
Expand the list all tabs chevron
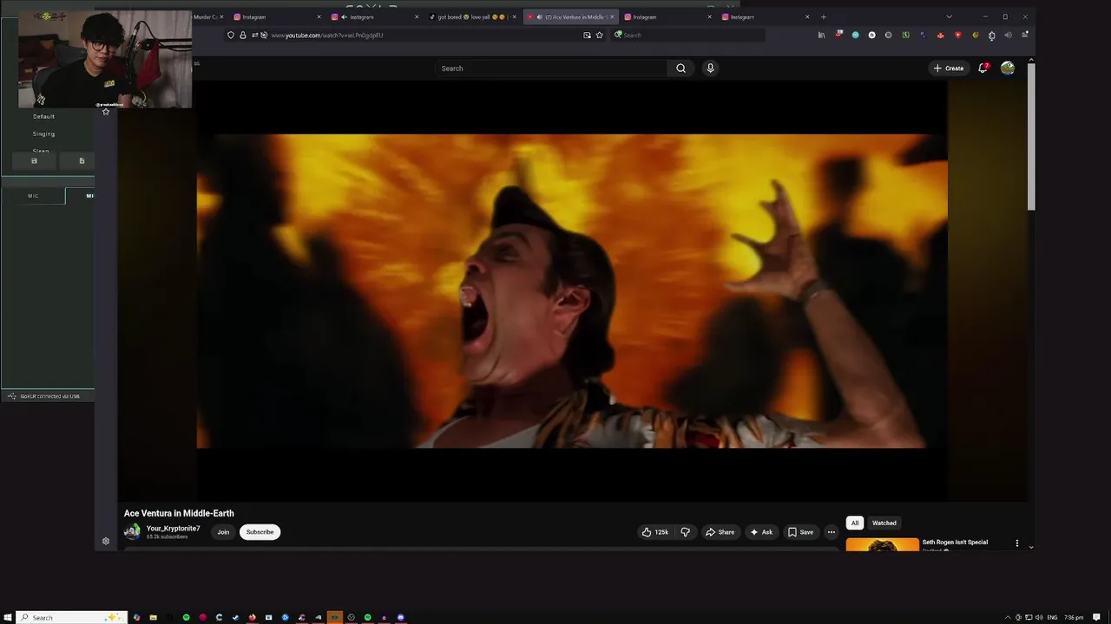pyautogui.click(x=949, y=16)
